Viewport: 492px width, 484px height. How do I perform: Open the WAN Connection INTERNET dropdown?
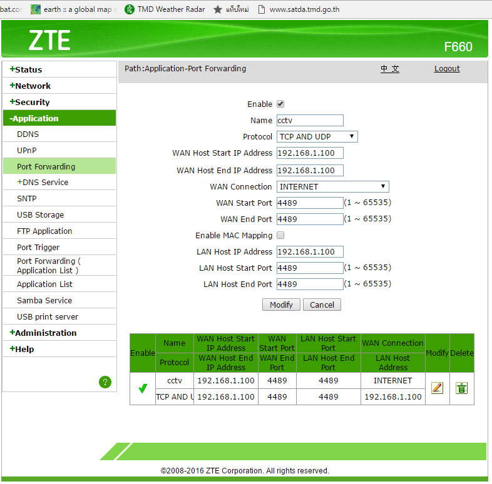[x=332, y=186]
